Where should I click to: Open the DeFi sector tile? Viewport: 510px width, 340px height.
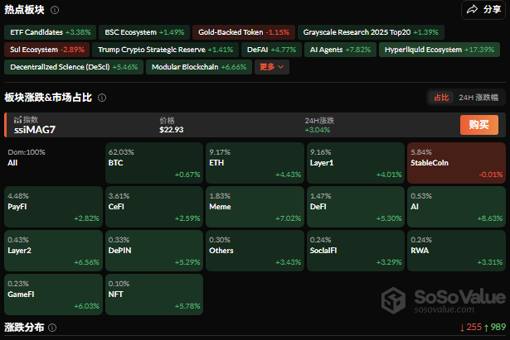(x=356, y=207)
